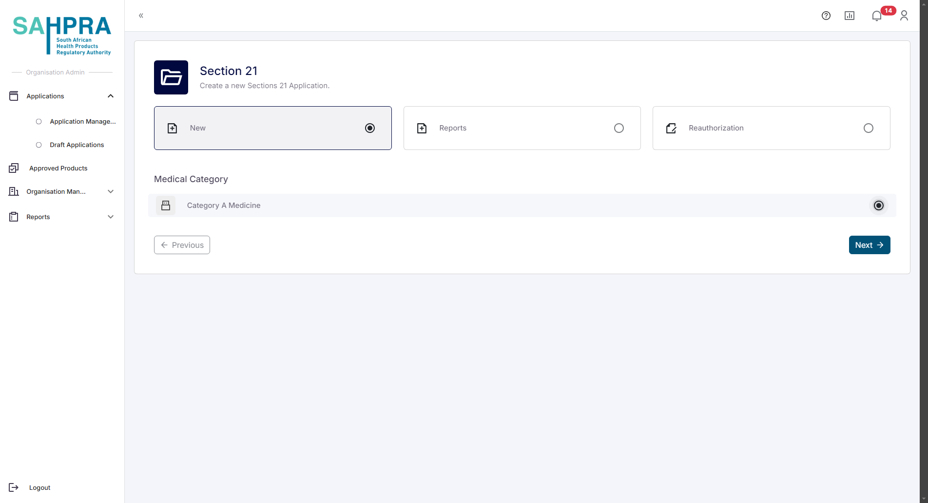The image size is (928, 503).
Task: Click the Section 21 folder icon
Action: pyautogui.click(x=171, y=77)
